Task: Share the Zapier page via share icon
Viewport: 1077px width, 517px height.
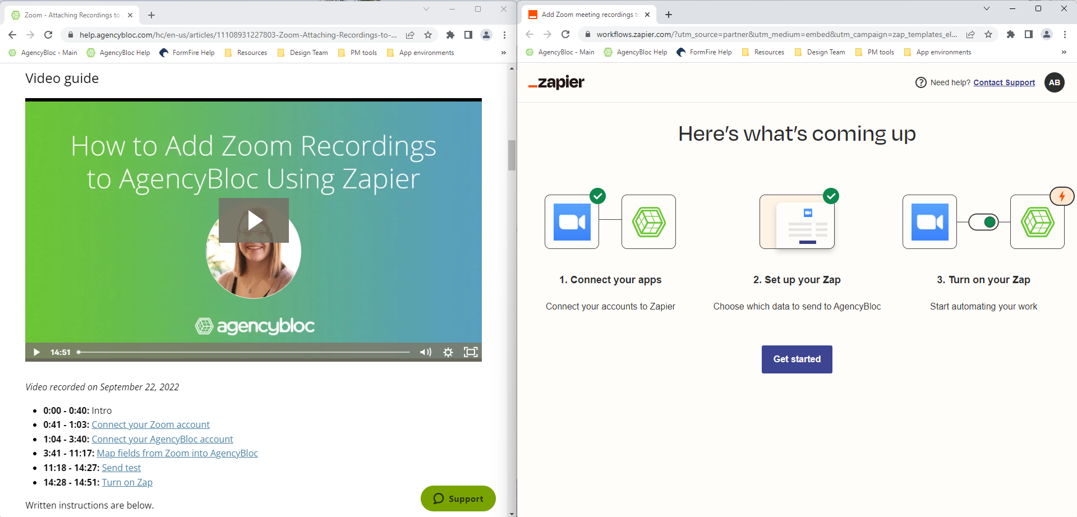Action: coord(970,34)
